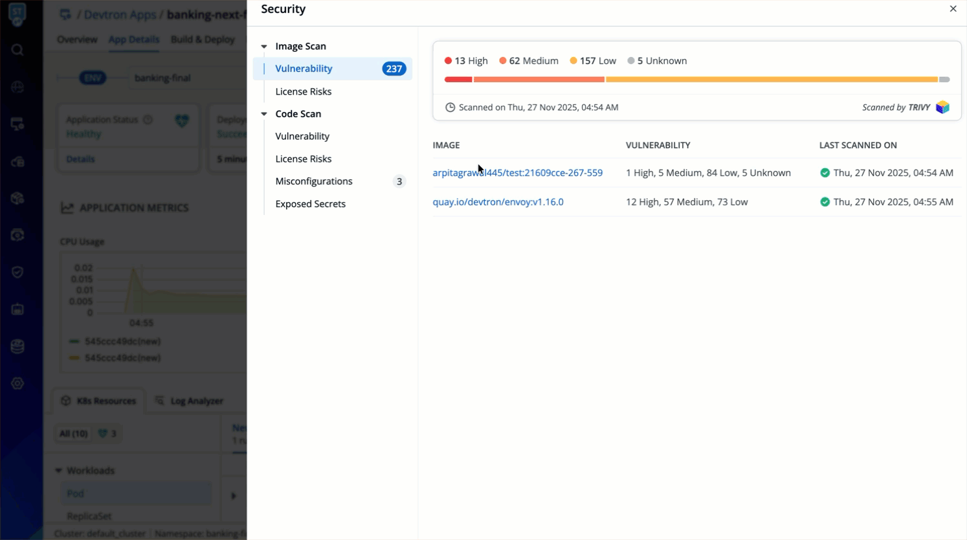Viewport: 967px width, 540px height.
Task: Open Misconfigurations section
Action: click(314, 181)
